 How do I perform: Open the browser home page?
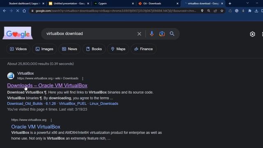[24, 11]
